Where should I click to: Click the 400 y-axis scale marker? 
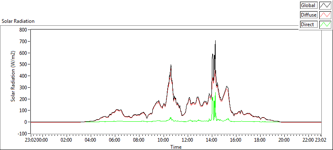pyautogui.click(x=23, y=76)
